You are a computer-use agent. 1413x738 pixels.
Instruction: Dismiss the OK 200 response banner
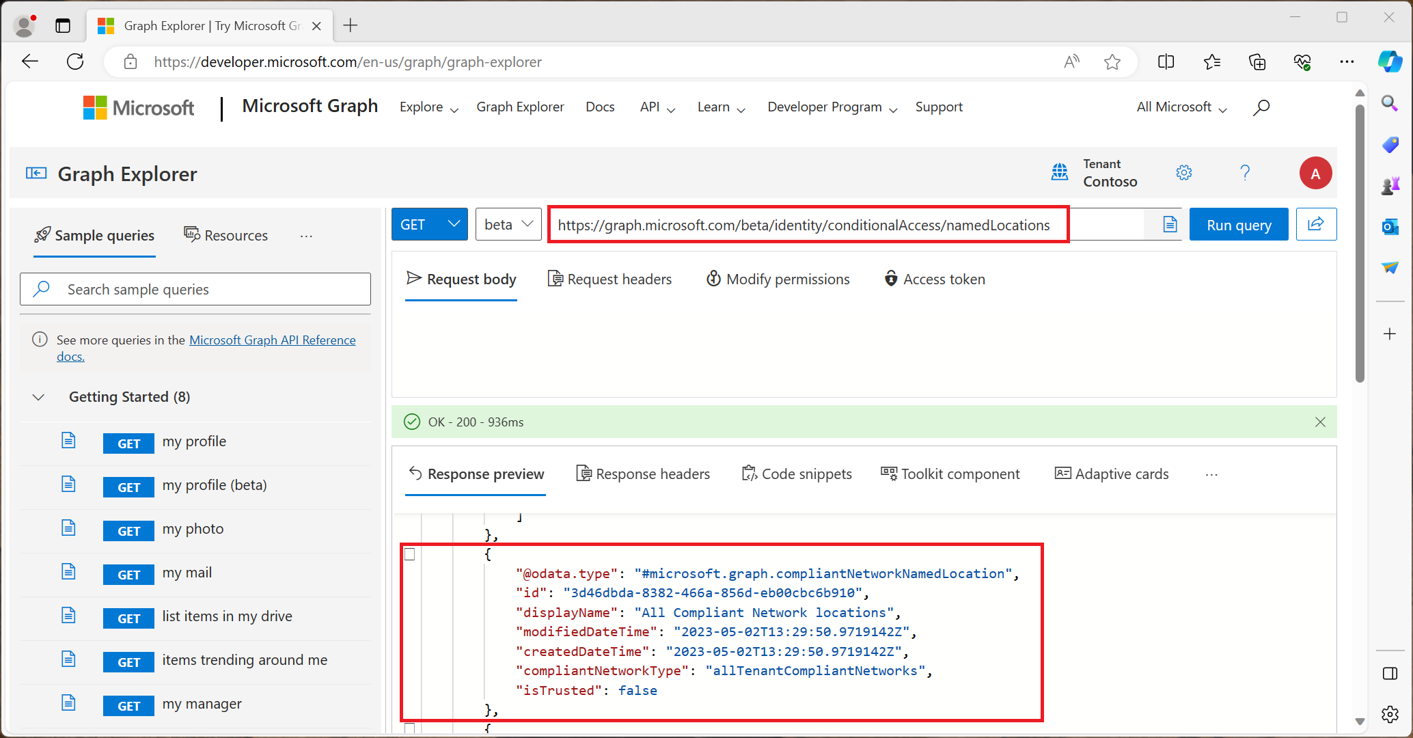tap(1321, 422)
